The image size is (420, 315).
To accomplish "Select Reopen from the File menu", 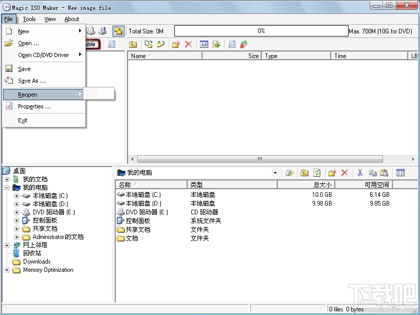I will coord(28,95).
